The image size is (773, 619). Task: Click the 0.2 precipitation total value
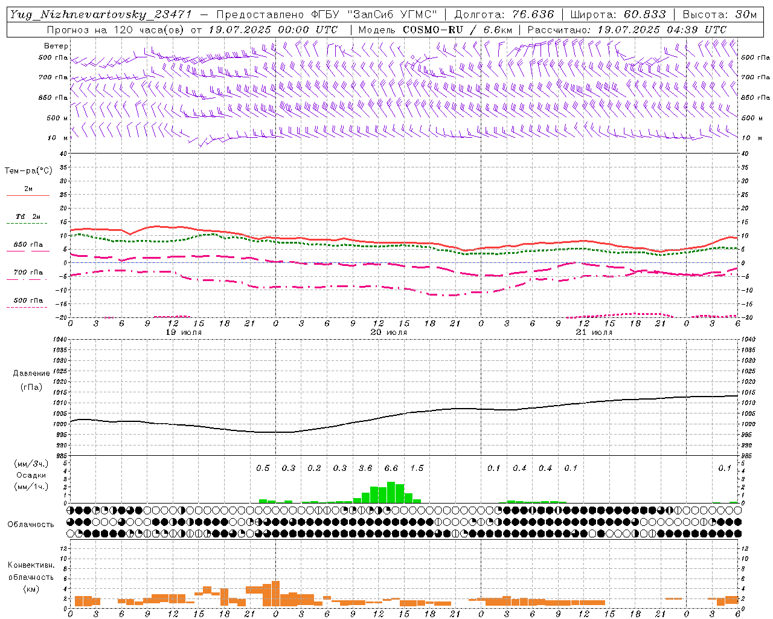coord(314,468)
